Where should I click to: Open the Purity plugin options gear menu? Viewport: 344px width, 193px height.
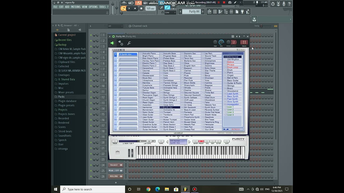point(113,36)
